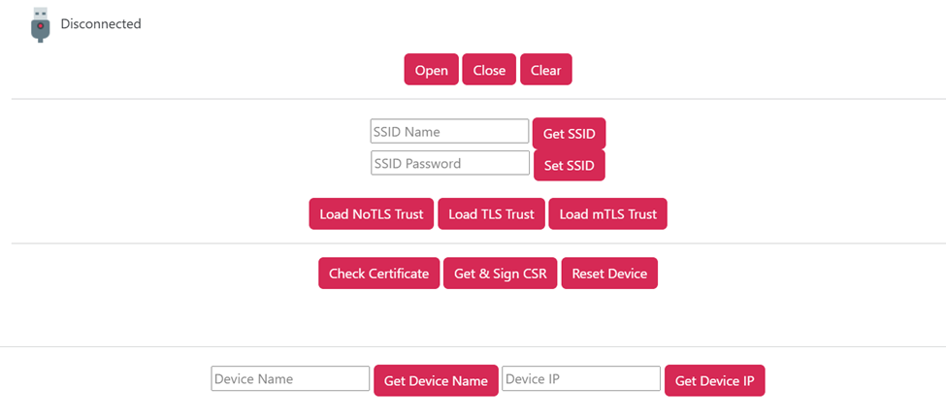Click the Disconnected status text
The height and width of the screenshot is (420, 946).
click(x=101, y=24)
